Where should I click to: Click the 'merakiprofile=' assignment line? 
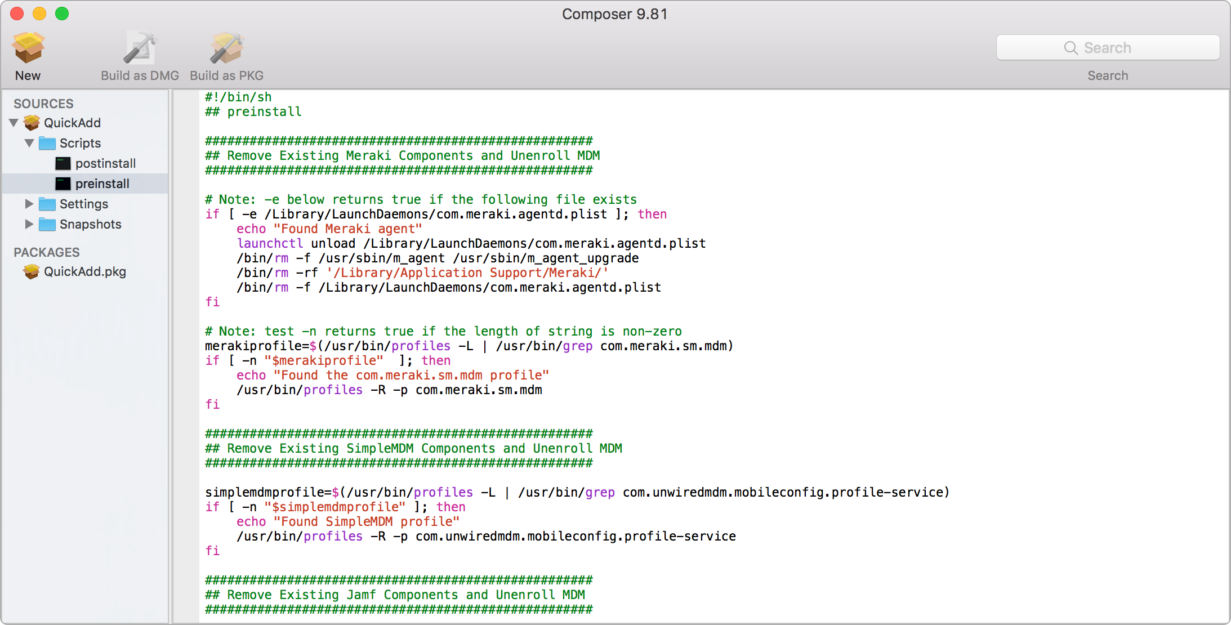point(469,346)
